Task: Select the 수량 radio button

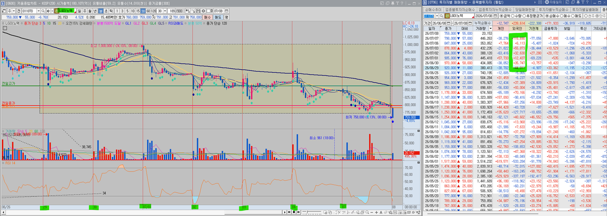Action: [x=513, y=16]
